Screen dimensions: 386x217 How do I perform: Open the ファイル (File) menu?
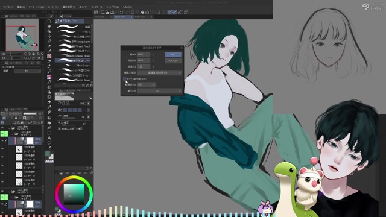click(x=8, y=7)
